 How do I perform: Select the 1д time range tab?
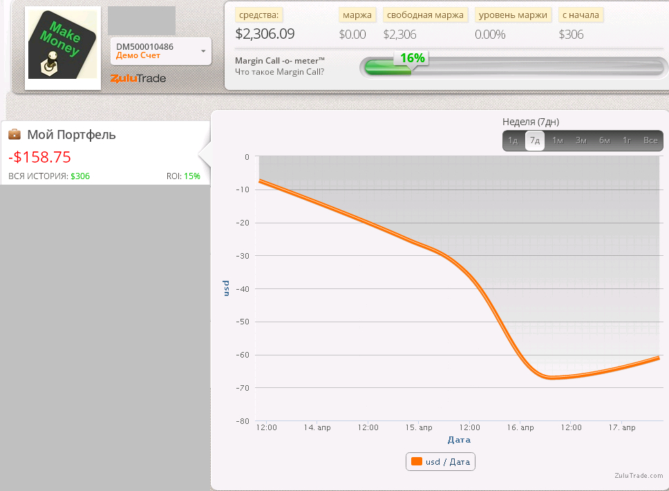tap(513, 140)
